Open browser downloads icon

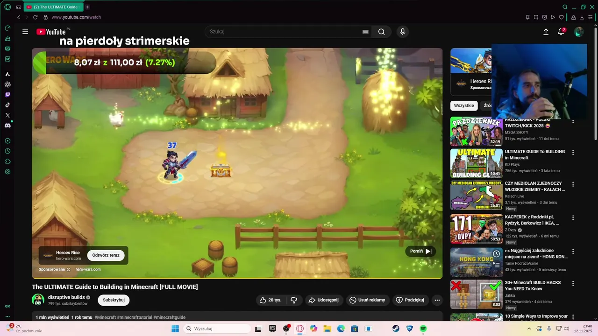[582, 17]
